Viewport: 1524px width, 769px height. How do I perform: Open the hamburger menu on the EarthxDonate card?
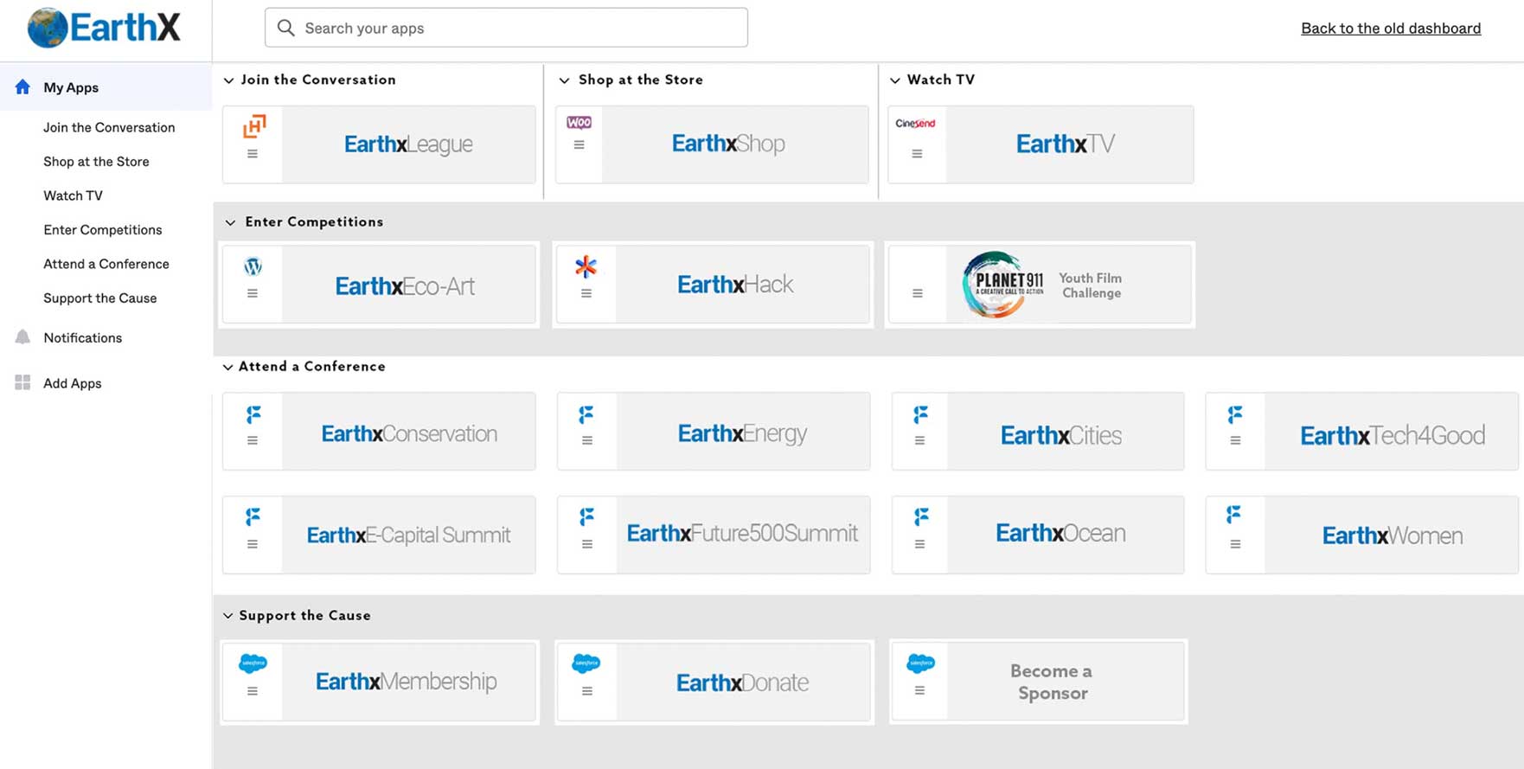point(587,691)
